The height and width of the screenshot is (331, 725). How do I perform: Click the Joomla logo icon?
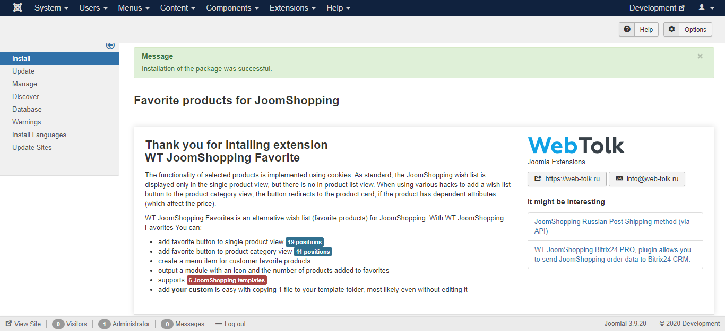(18, 8)
